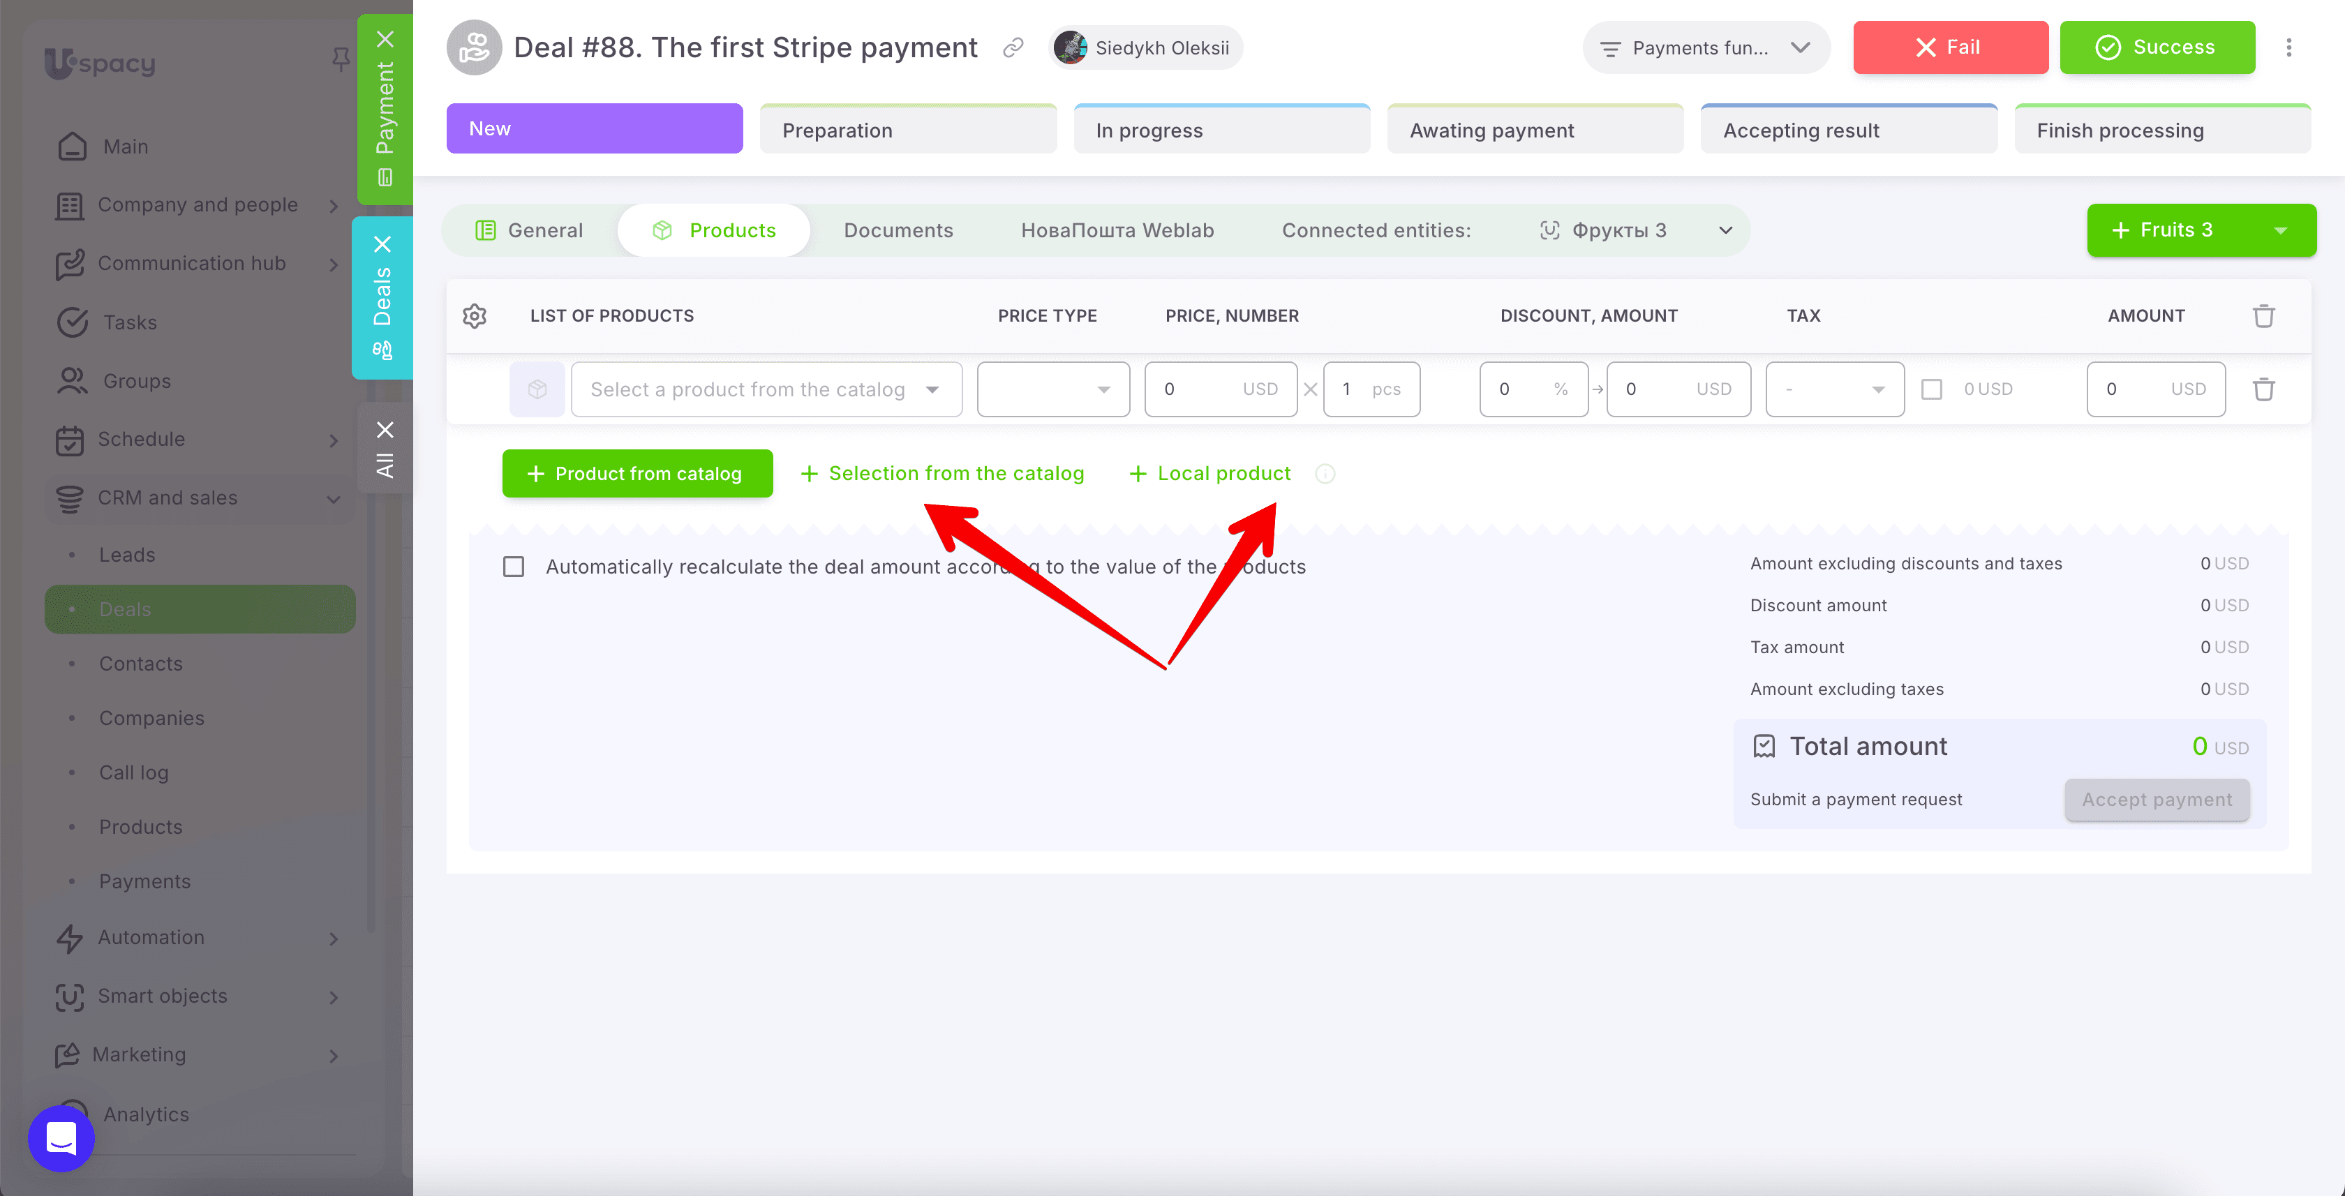Screen dimensions: 2345x1196
Task: Set stage to Finish processing
Action: point(2162,129)
